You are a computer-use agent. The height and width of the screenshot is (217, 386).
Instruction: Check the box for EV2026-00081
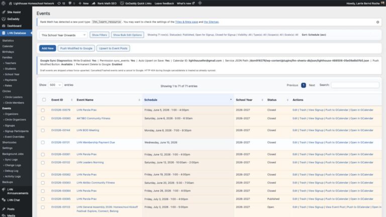[x=43, y=155]
